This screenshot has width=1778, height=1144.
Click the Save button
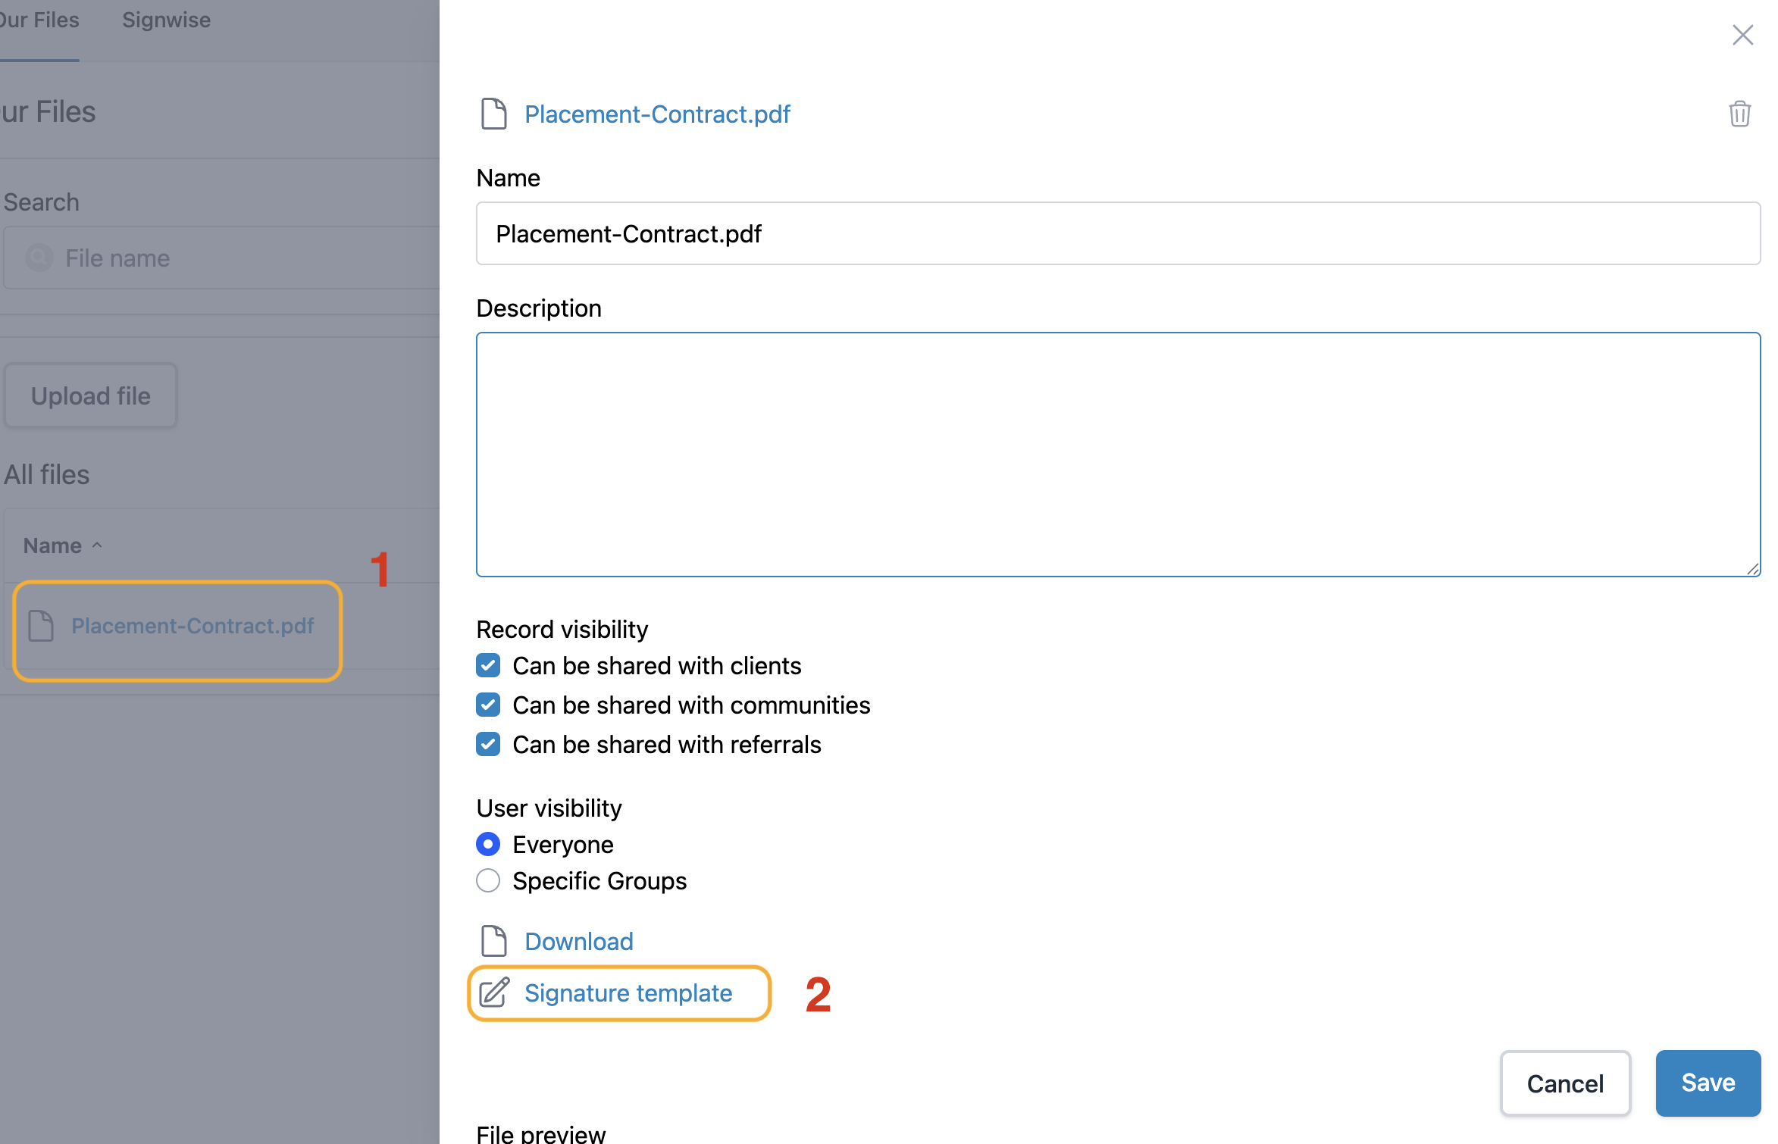click(x=1708, y=1083)
